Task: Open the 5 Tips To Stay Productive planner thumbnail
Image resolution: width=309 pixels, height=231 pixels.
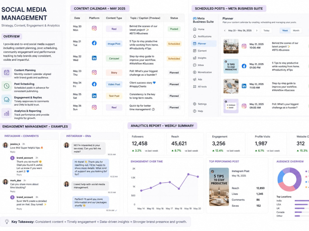Action: coord(231,66)
